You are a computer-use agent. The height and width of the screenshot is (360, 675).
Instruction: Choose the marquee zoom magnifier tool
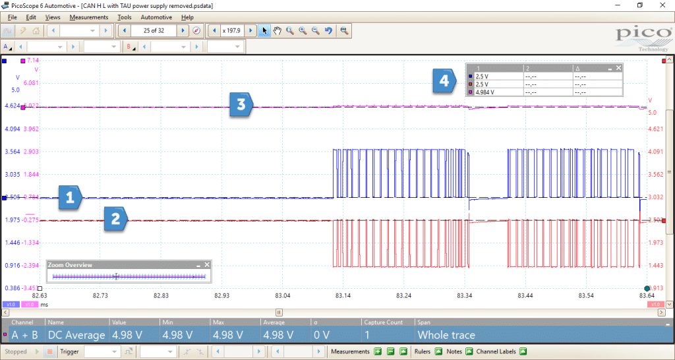tap(290, 30)
